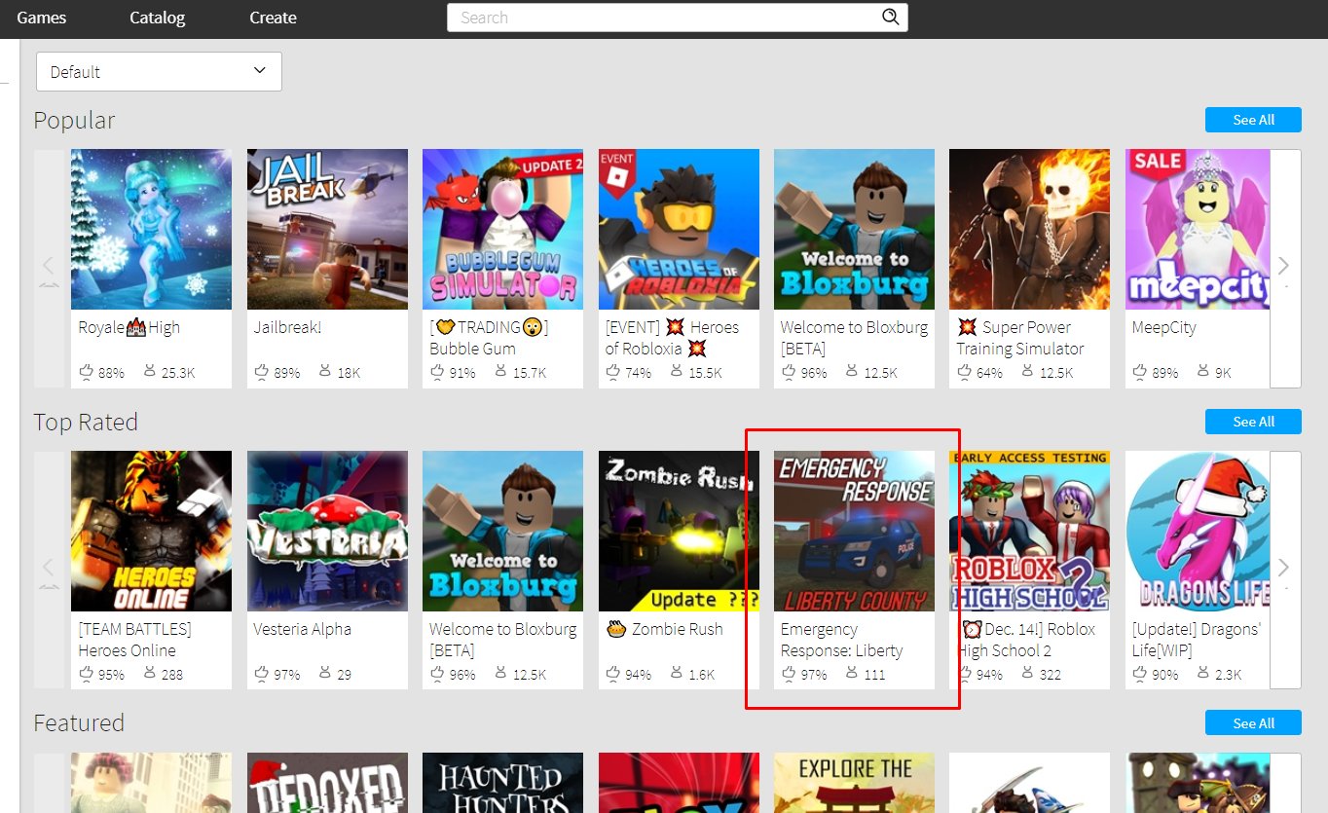
Task: Click the thumbs-up icon on Bubble Gum card
Action: click(x=436, y=372)
